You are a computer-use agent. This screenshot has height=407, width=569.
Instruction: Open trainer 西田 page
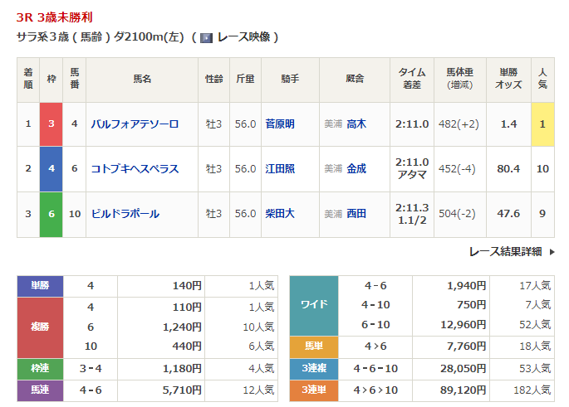[x=356, y=214]
